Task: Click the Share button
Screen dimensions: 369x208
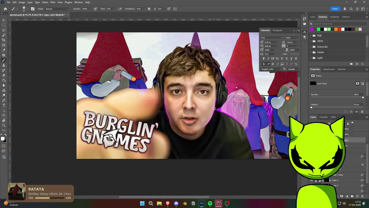Action: coord(335,9)
